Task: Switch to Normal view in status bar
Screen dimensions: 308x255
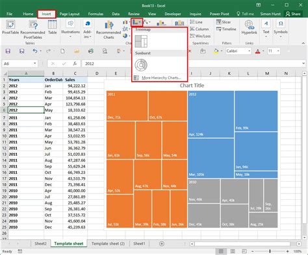Action: [221, 251]
